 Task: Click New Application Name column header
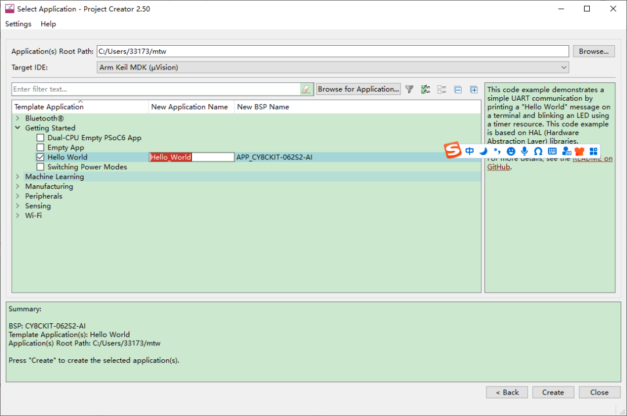point(191,107)
